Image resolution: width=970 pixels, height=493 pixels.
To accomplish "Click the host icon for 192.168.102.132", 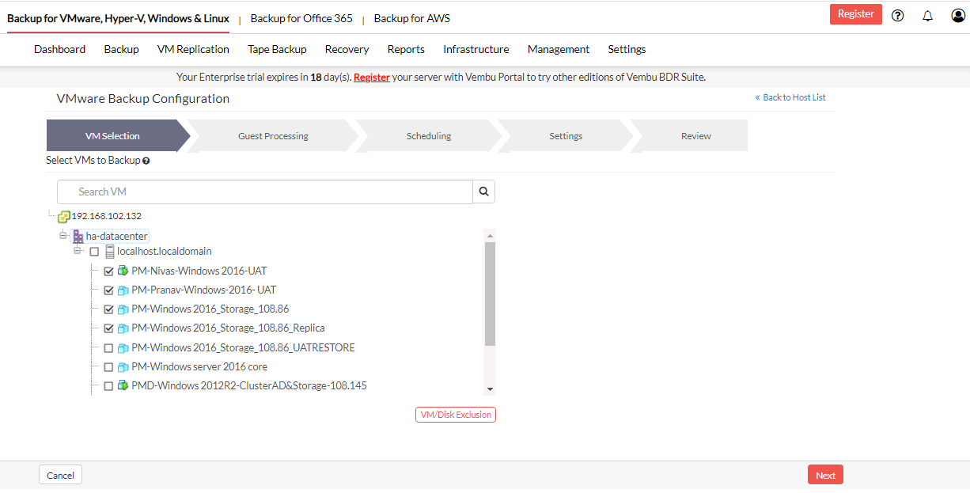I will tap(64, 216).
